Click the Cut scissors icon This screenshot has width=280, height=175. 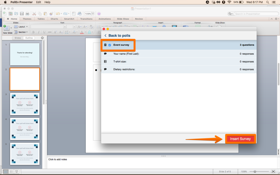34,14
